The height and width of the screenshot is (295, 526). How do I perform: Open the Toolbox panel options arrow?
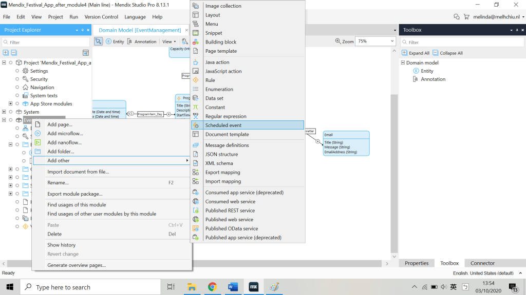point(511,30)
